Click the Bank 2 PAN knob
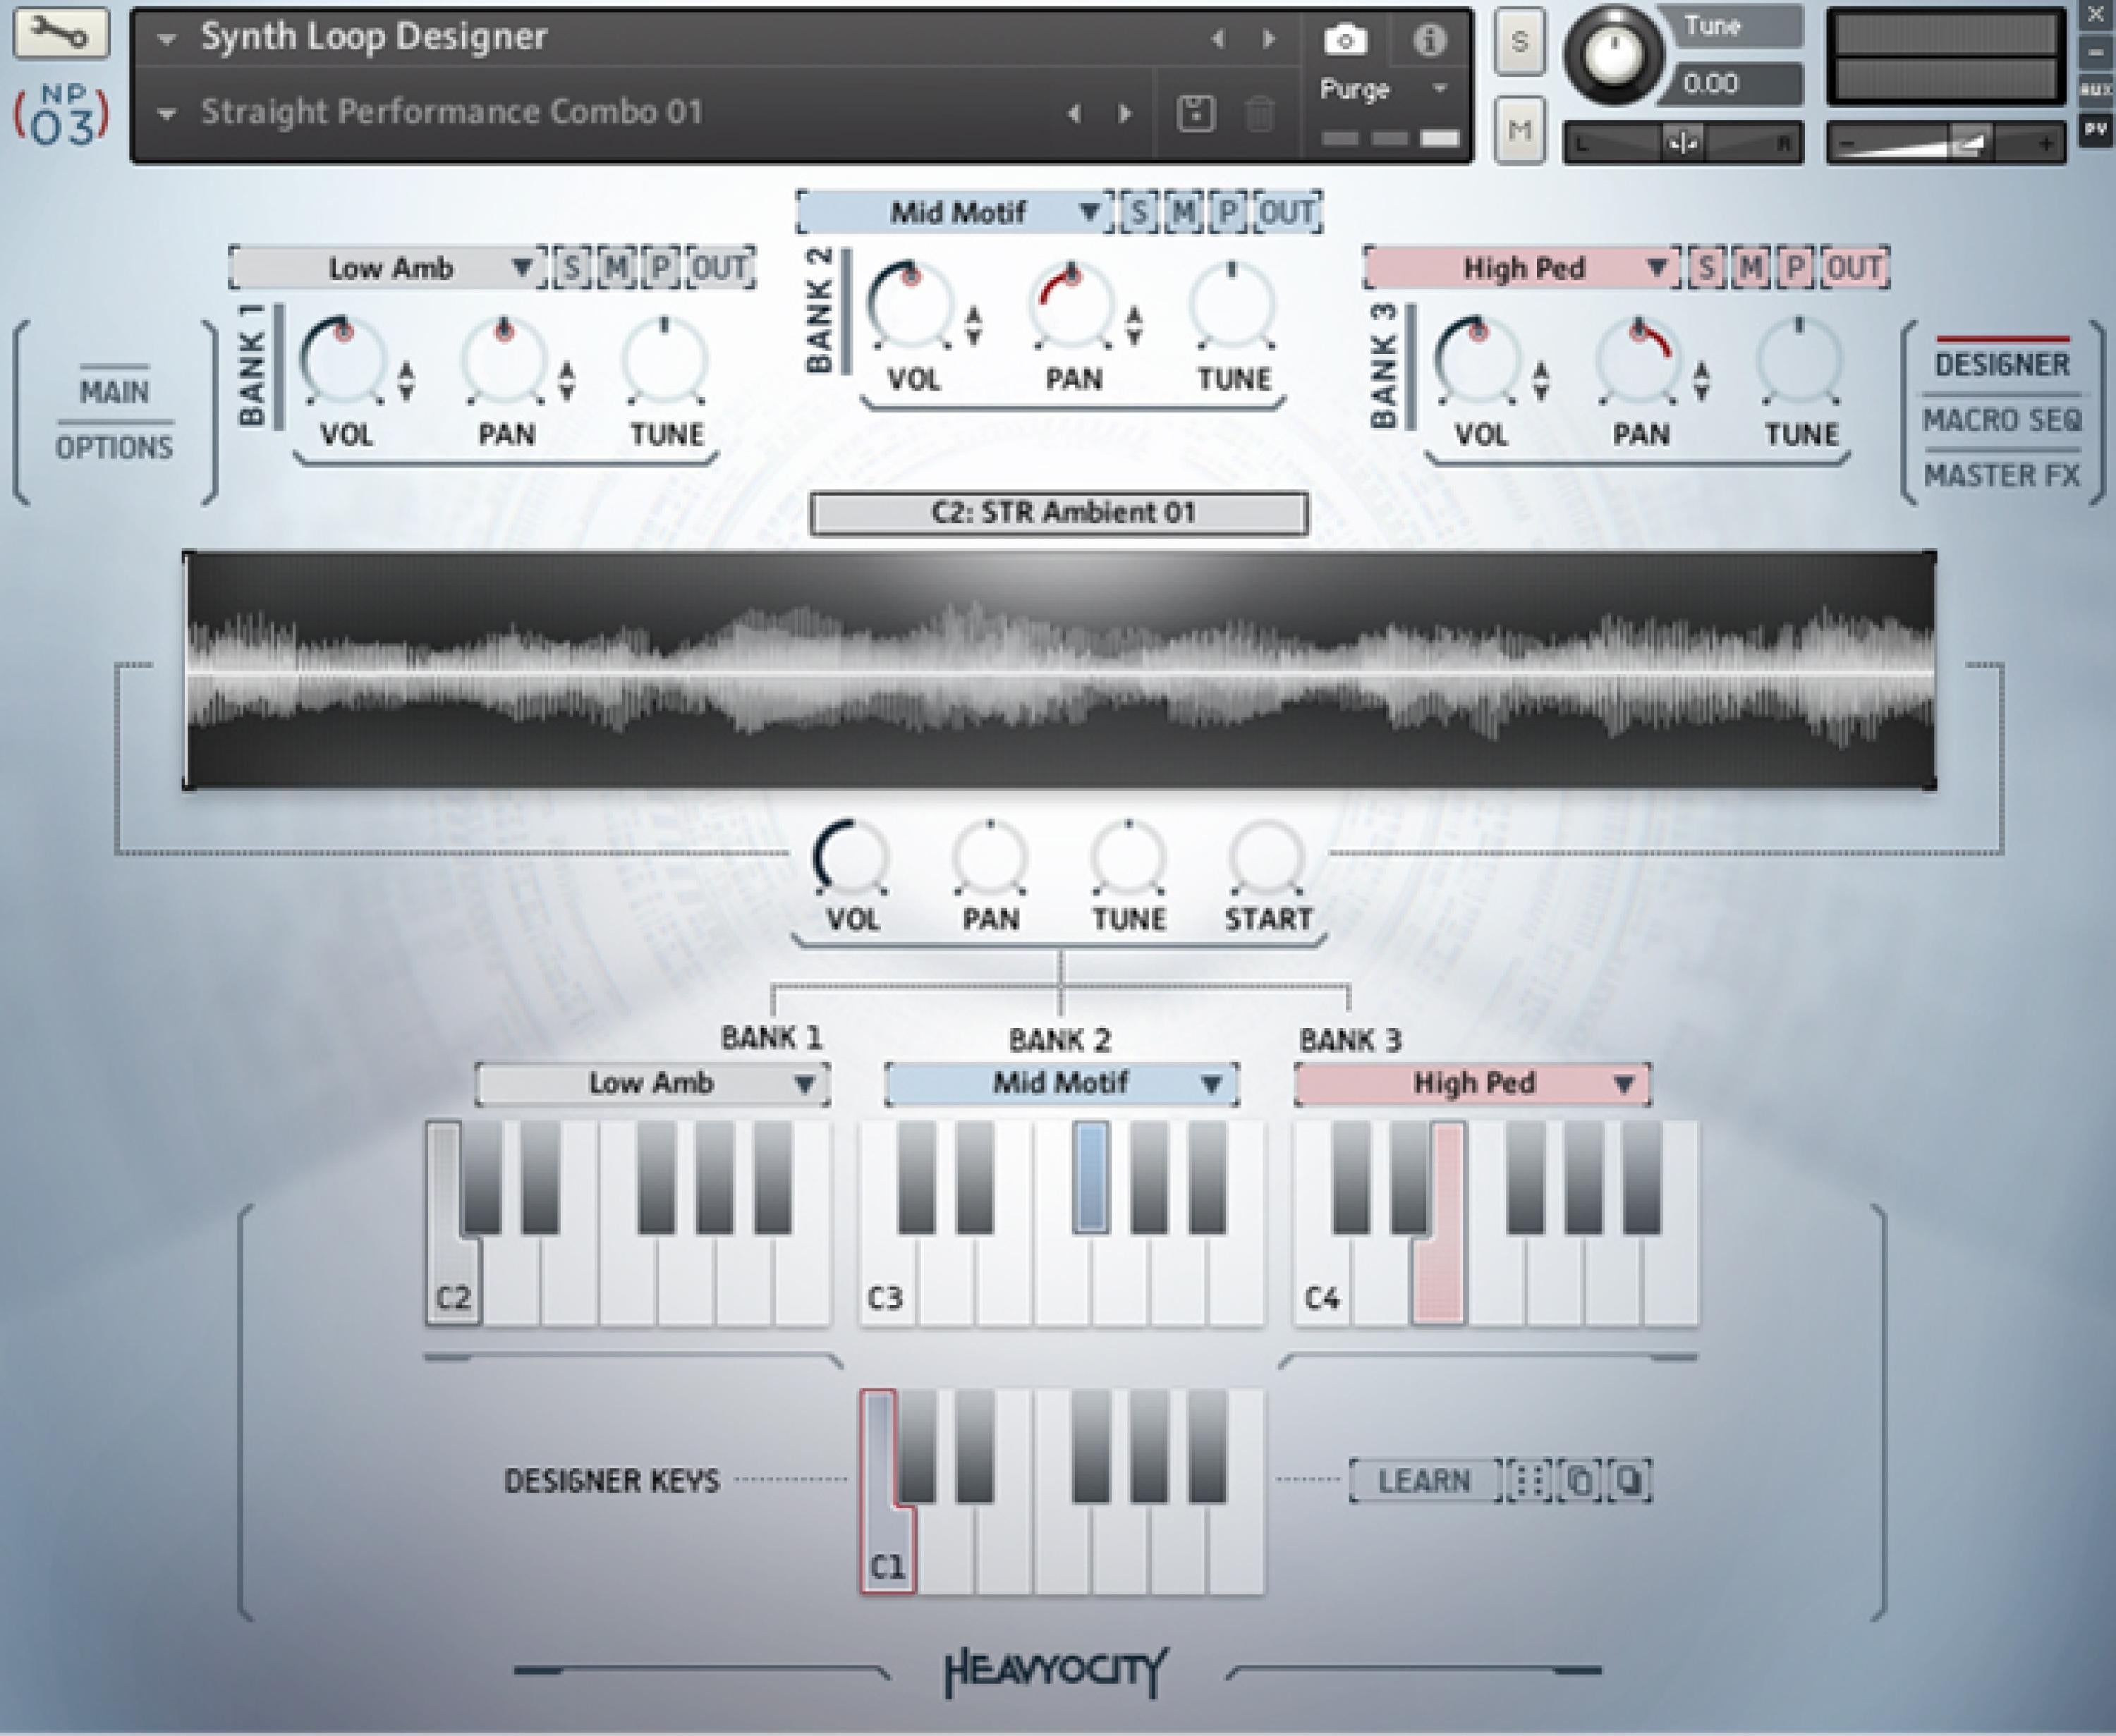The image size is (2116, 1736). pyautogui.click(x=1071, y=306)
